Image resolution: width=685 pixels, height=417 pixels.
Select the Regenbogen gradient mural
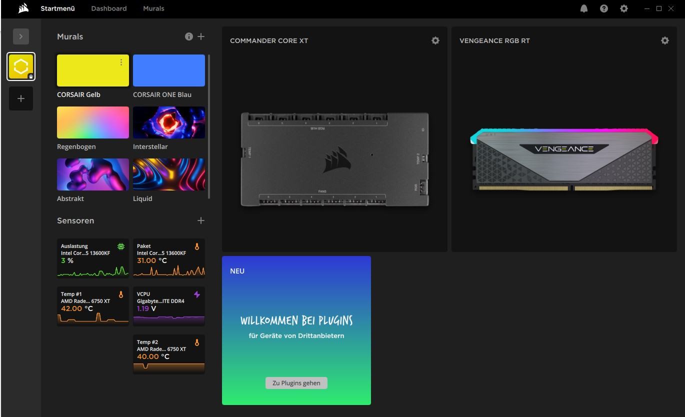pyautogui.click(x=93, y=122)
